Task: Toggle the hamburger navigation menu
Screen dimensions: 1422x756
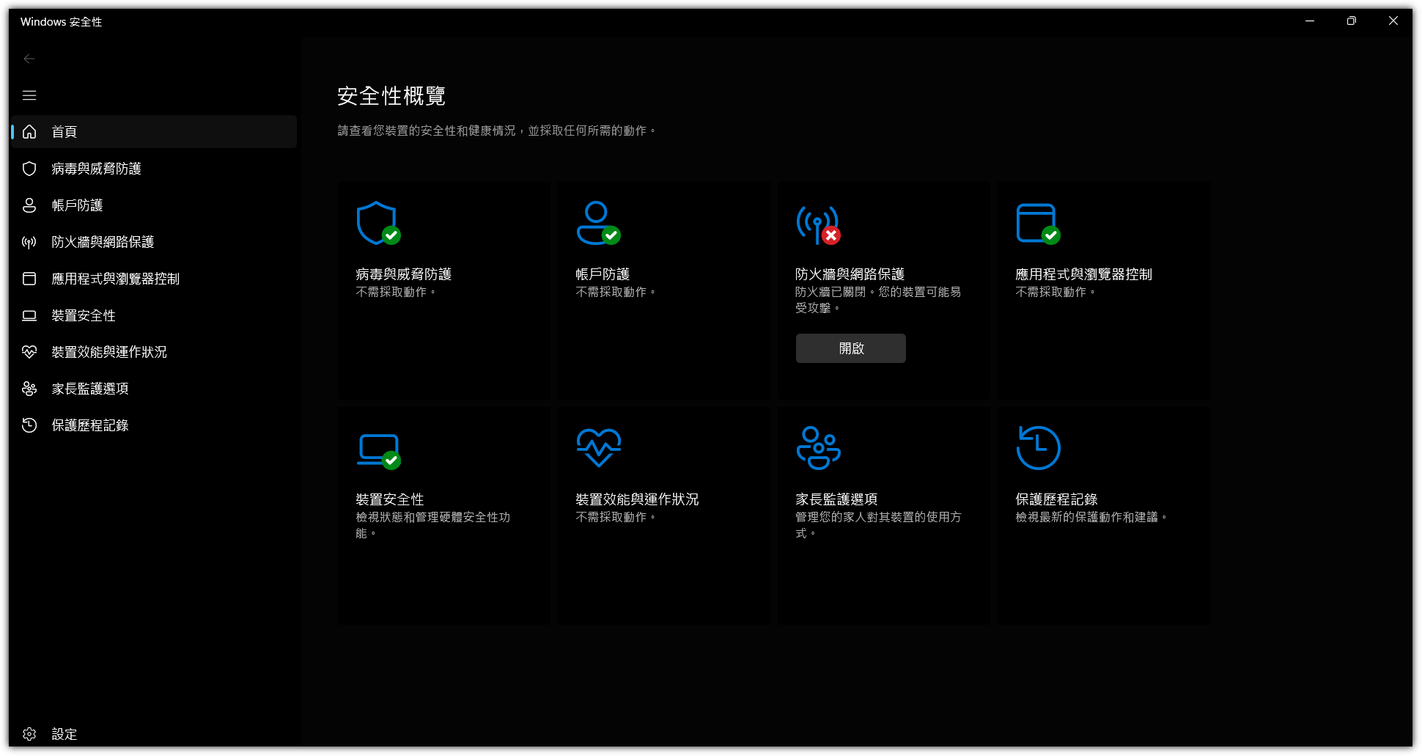Action: pos(29,95)
